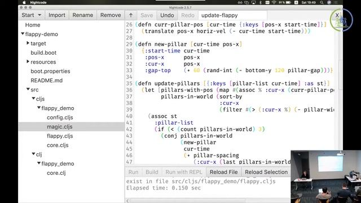Click 'defn update-pillars' on line 35
The image size is (361, 203).
click(x=169, y=83)
